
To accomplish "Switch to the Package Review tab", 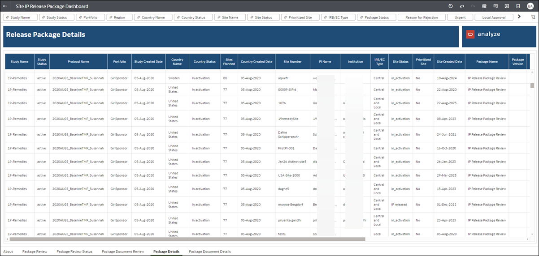I will tap(35, 252).
